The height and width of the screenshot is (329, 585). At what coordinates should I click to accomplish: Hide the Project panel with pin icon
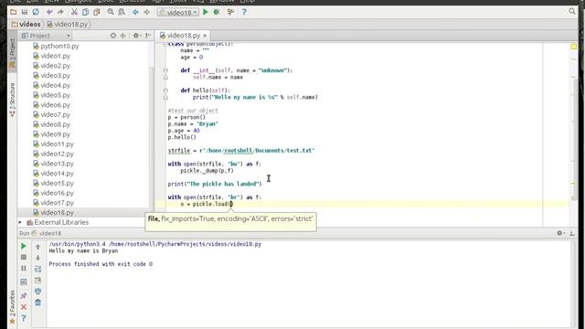(148, 36)
